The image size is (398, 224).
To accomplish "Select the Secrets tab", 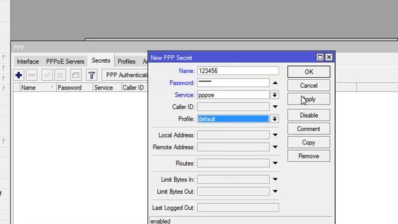I will [101, 60].
